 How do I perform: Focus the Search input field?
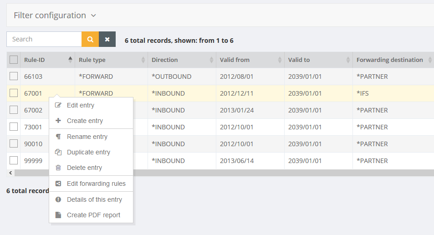pyautogui.click(x=44, y=39)
